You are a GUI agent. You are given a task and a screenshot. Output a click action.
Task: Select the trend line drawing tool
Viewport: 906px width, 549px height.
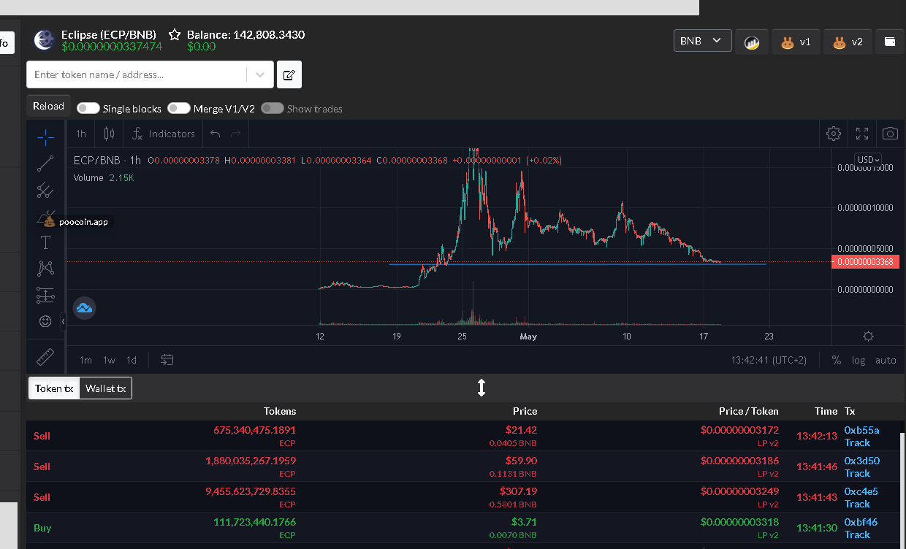point(45,164)
